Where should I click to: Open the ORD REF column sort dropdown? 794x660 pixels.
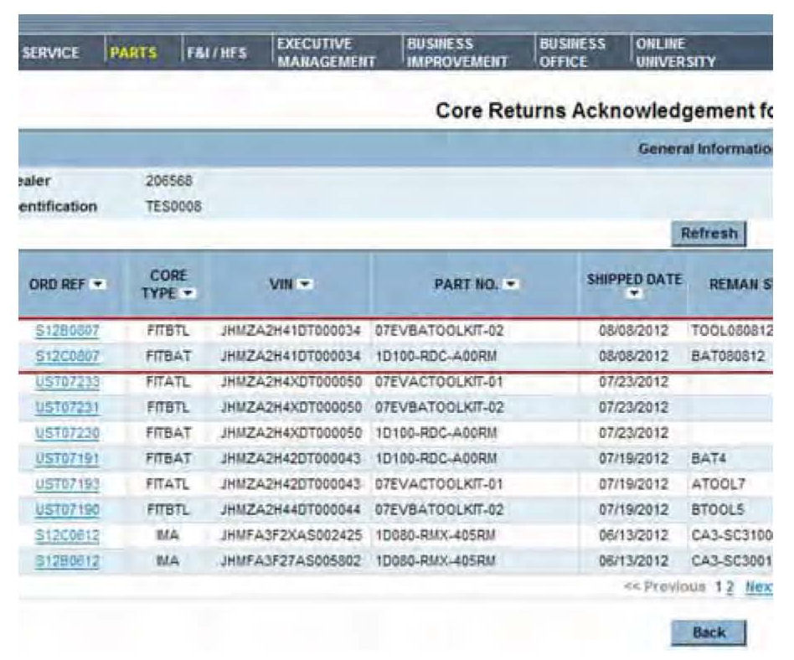pyautogui.click(x=99, y=285)
